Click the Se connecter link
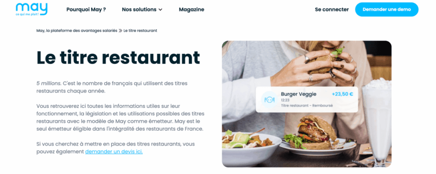This screenshot has width=436, height=174. coord(332,9)
